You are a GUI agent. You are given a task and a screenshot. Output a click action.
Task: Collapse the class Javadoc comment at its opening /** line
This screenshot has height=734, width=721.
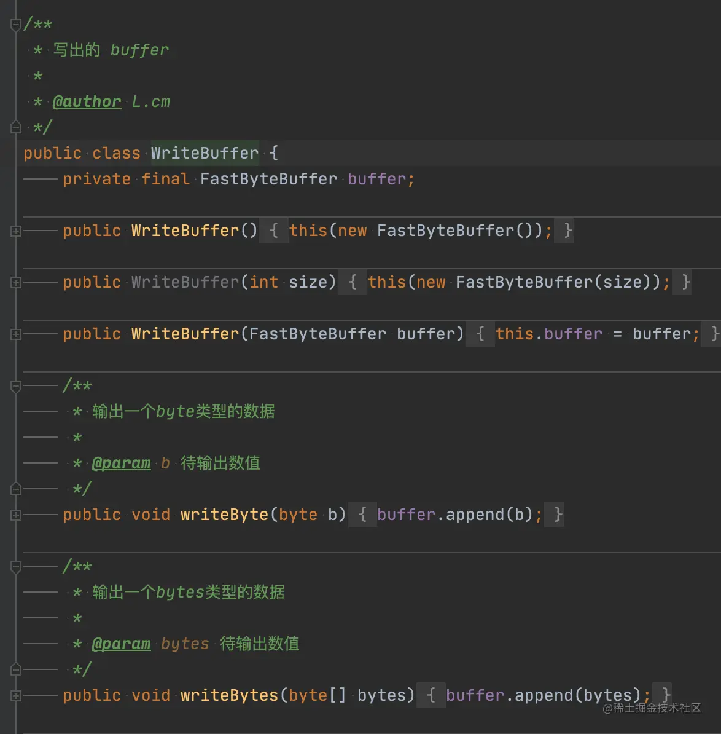click(15, 25)
